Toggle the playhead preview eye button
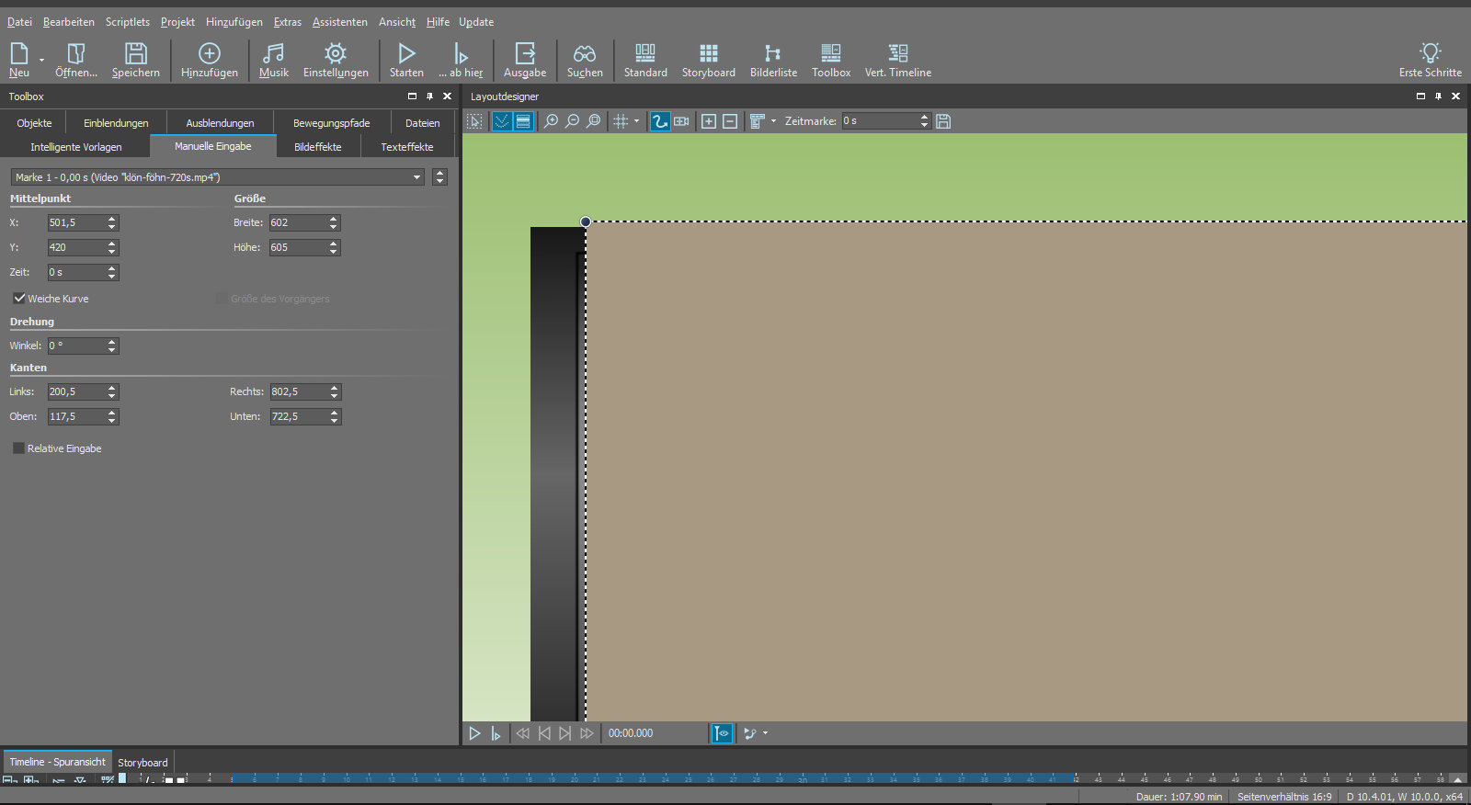 click(x=723, y=733)
